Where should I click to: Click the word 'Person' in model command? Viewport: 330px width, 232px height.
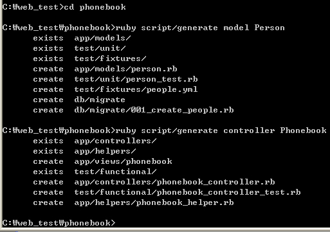270,28
